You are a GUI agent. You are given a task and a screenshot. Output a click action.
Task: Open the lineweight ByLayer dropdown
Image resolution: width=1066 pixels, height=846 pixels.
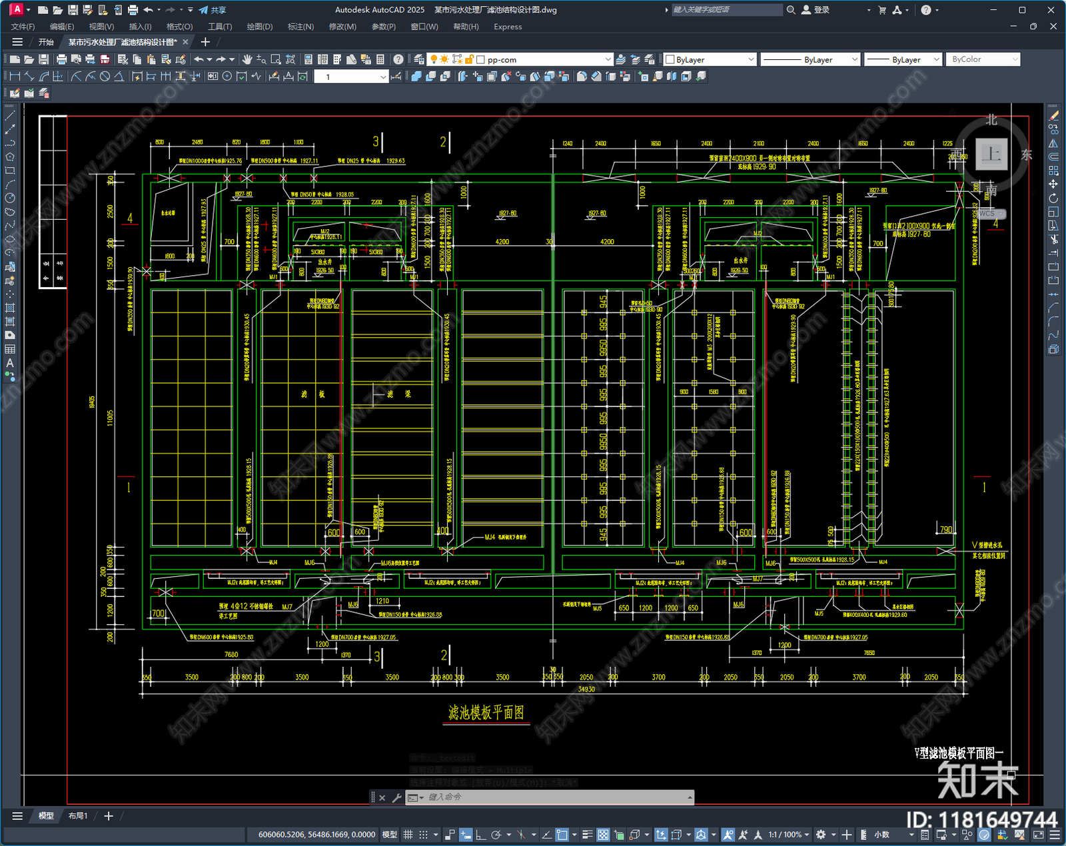tap(903, 59)
